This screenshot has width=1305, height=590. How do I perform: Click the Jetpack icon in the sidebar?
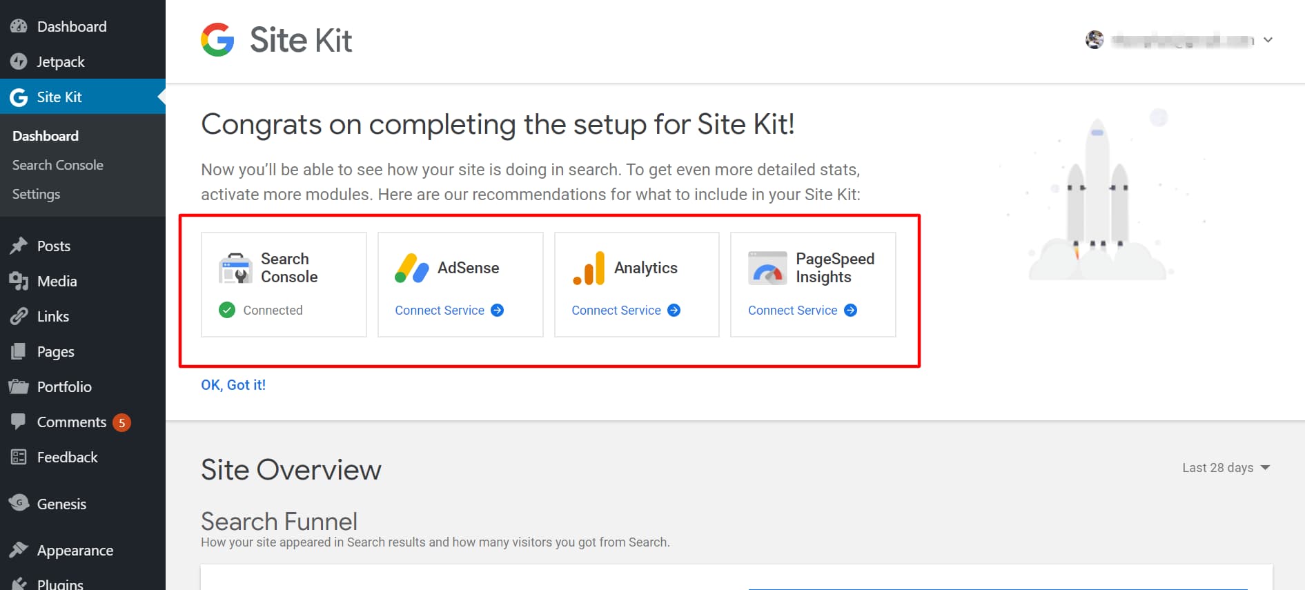click(19, 61)
